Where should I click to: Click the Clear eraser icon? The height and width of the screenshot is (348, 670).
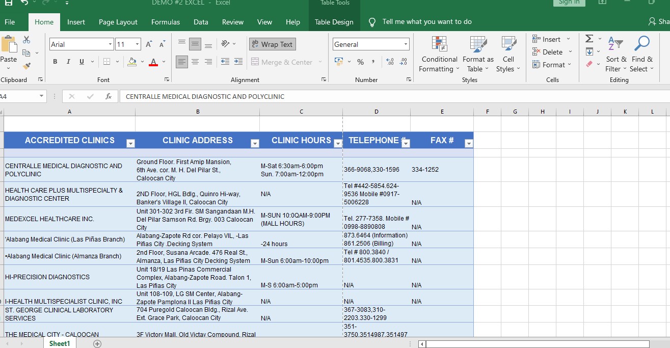(589, 64)
